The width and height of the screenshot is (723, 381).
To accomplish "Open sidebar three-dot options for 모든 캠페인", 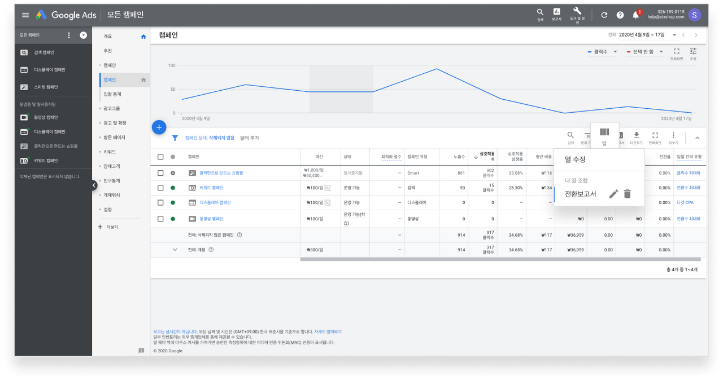I will [x=69, y=36].
